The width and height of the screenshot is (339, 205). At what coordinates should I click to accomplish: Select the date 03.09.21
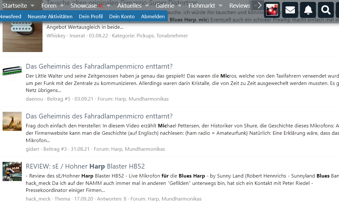click(84, 99)
